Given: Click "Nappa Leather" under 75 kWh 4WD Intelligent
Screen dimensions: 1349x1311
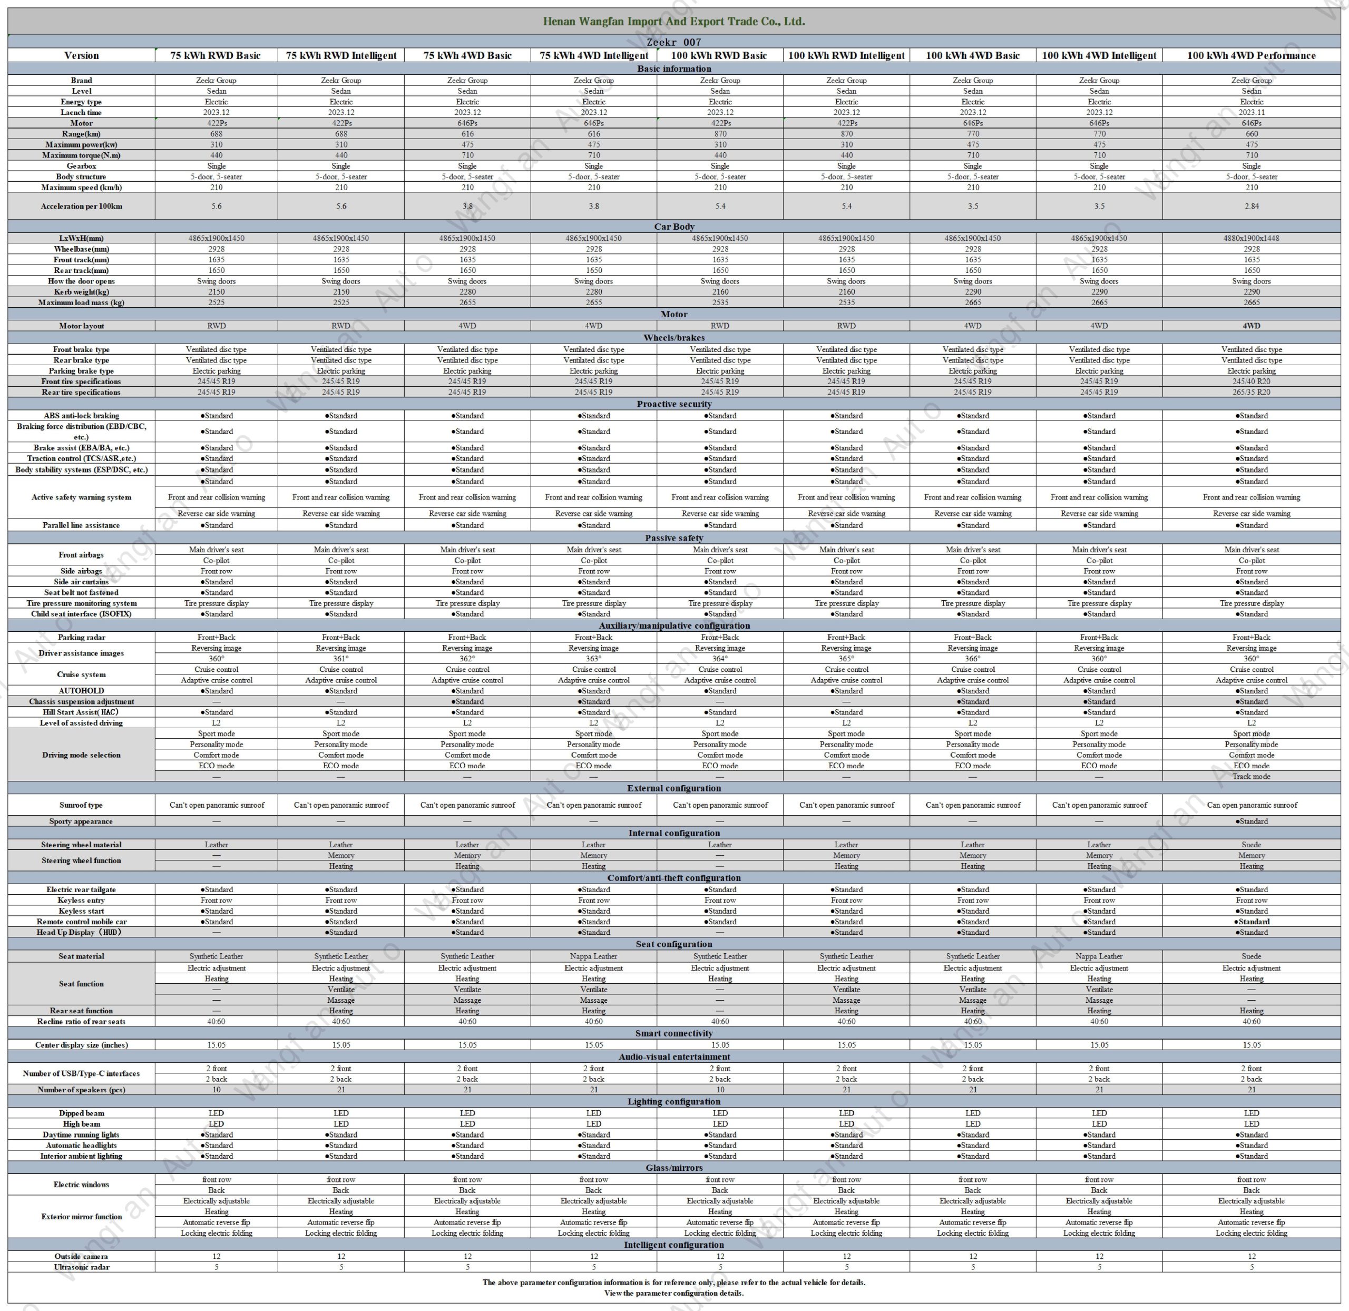Looking at the screenshot, I should click(593, 956).
